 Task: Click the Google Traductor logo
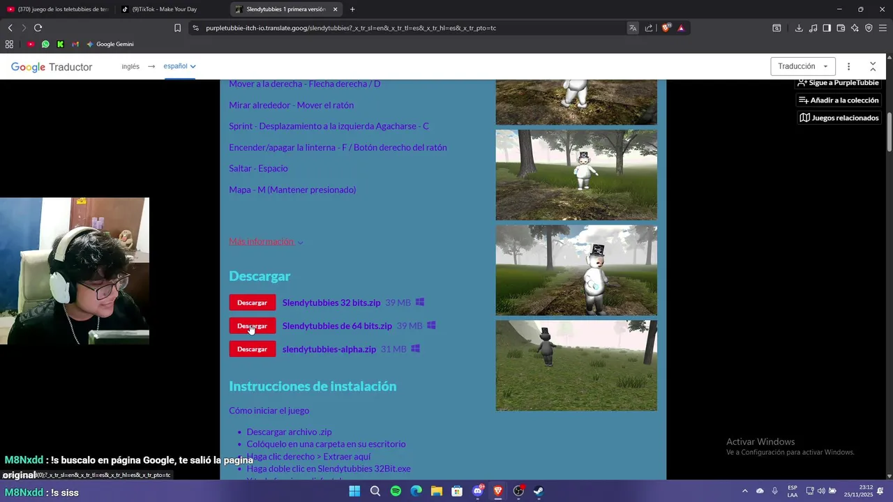(52, 67)
